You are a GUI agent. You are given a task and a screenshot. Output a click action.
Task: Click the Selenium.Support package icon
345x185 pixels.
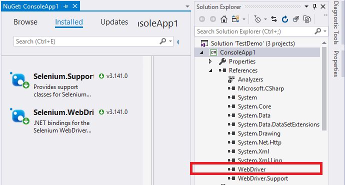click(x=19, y=80)
